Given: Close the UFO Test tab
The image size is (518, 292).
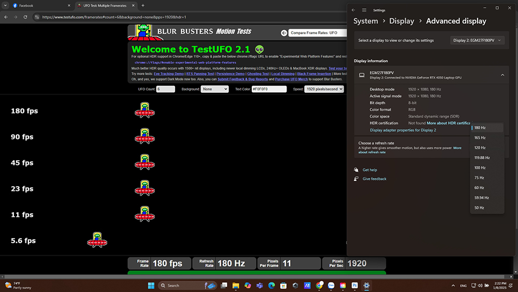Looking at the screenshot, I should click(133, 6).
